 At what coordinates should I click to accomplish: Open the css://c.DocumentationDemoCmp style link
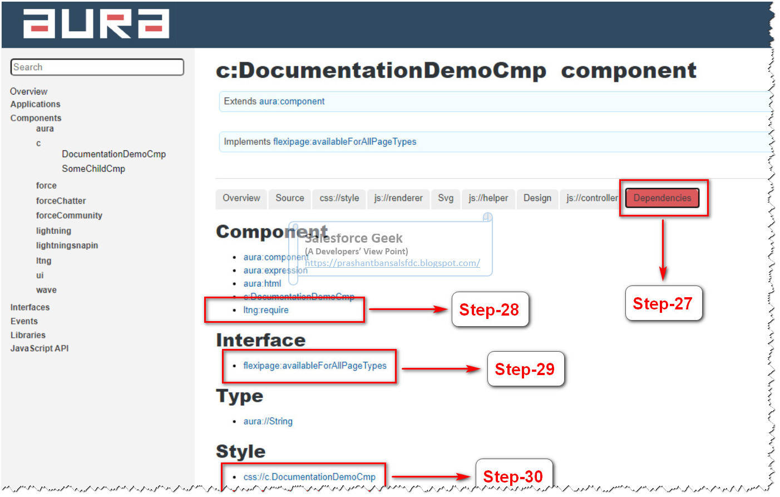[310, 477]
